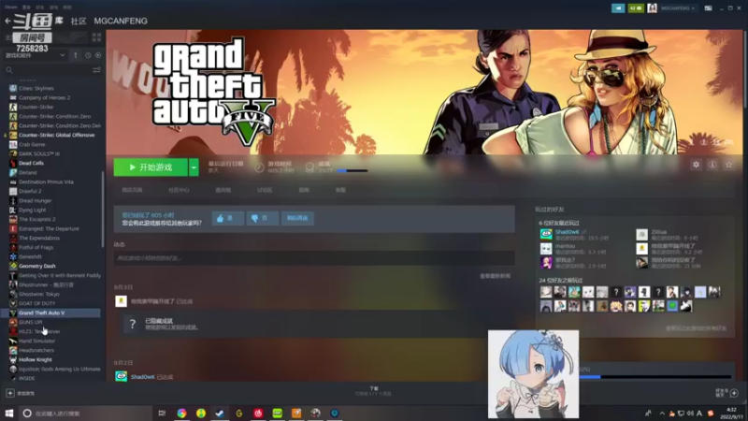Toggle recent activity clock filter

[x=88, y=55]
